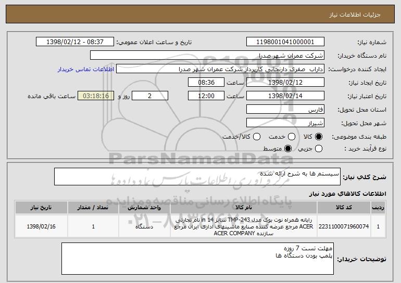Click the نام کالا column header
The height and width of the screenshot is (283, 401).
tap(244, 208)
